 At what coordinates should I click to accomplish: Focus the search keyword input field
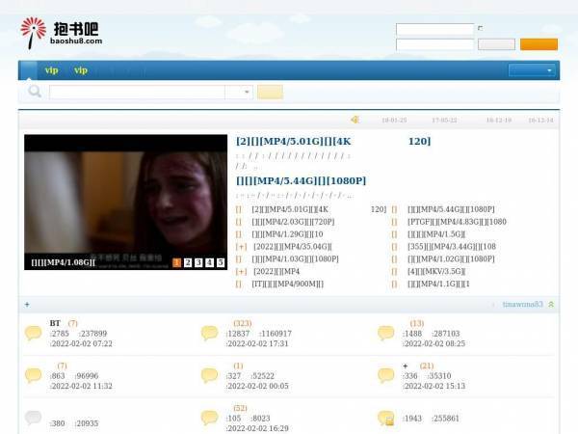click(137, 92)
